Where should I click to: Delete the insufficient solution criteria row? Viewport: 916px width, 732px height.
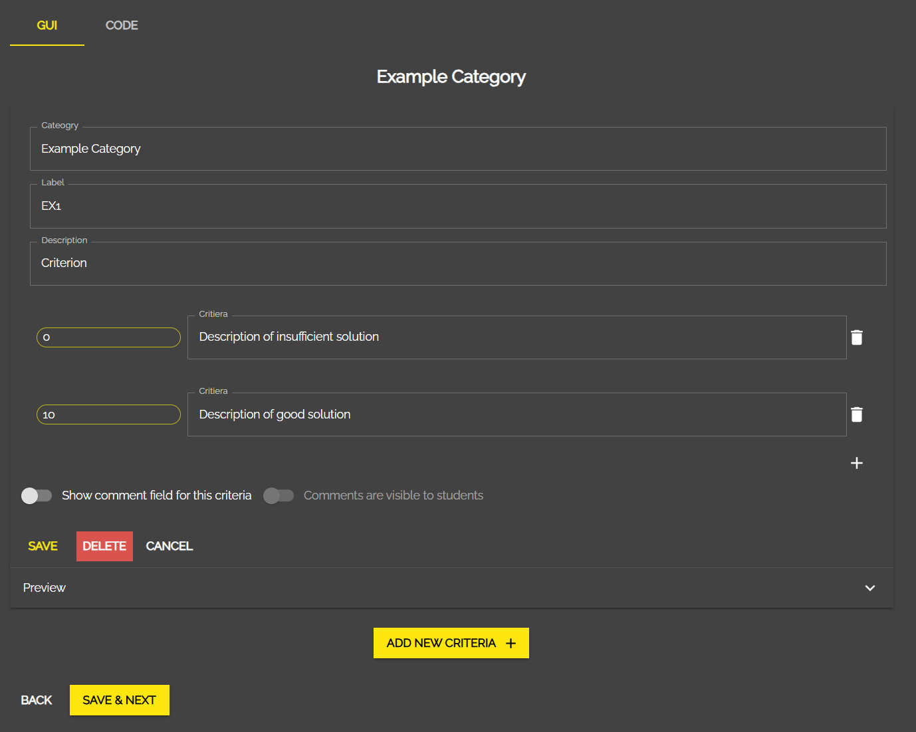pos(857,337)
